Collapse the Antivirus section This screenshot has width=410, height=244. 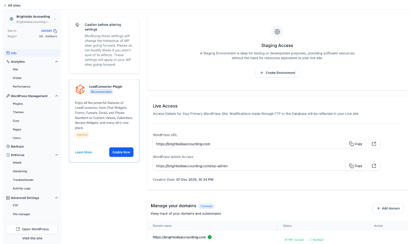point(57,155)
